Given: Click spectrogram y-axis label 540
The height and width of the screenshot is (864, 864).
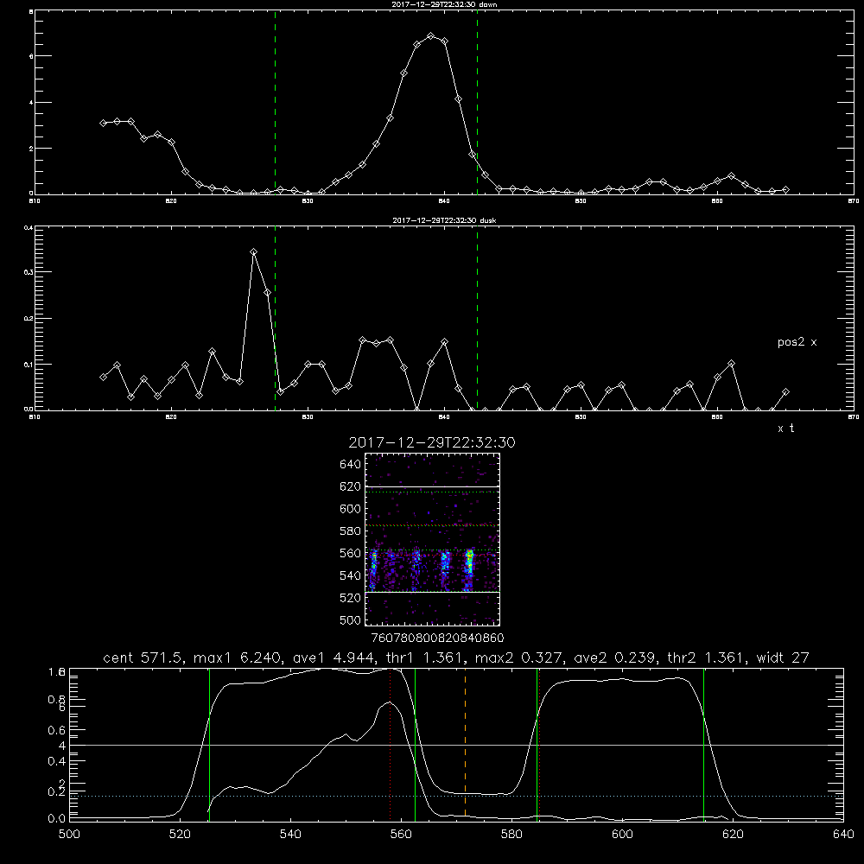Looking at the screenshot, I should click(x=351, y=575).
